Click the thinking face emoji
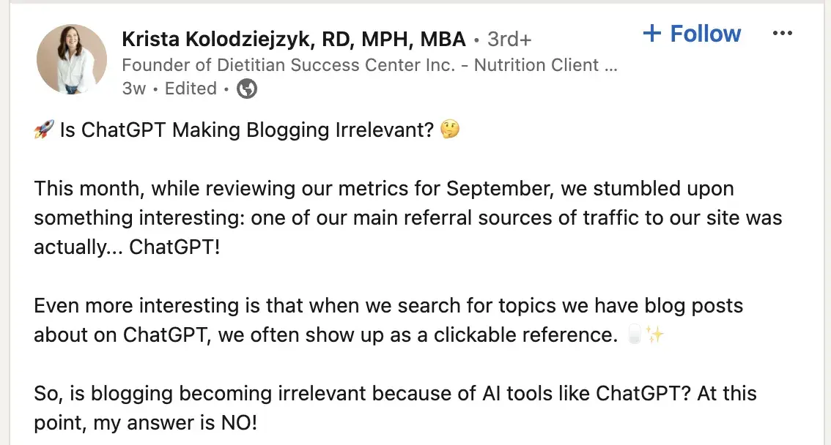 449,130
